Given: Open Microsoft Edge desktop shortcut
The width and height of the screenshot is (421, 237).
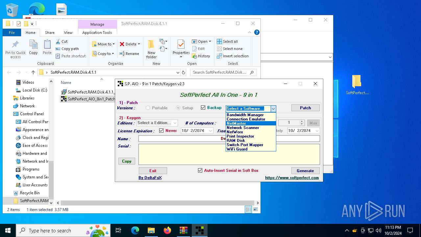Looking at the screenshot, I should point(36,9).
